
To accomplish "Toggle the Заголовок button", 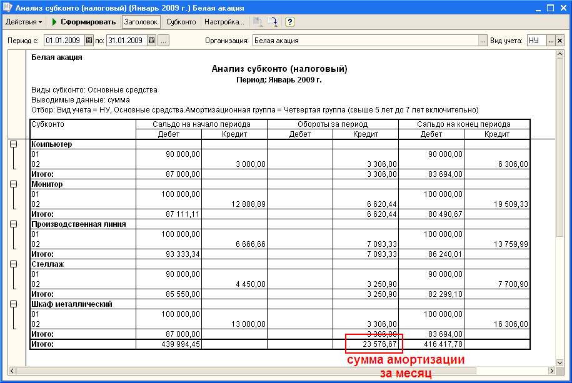I will pos(141,22).
